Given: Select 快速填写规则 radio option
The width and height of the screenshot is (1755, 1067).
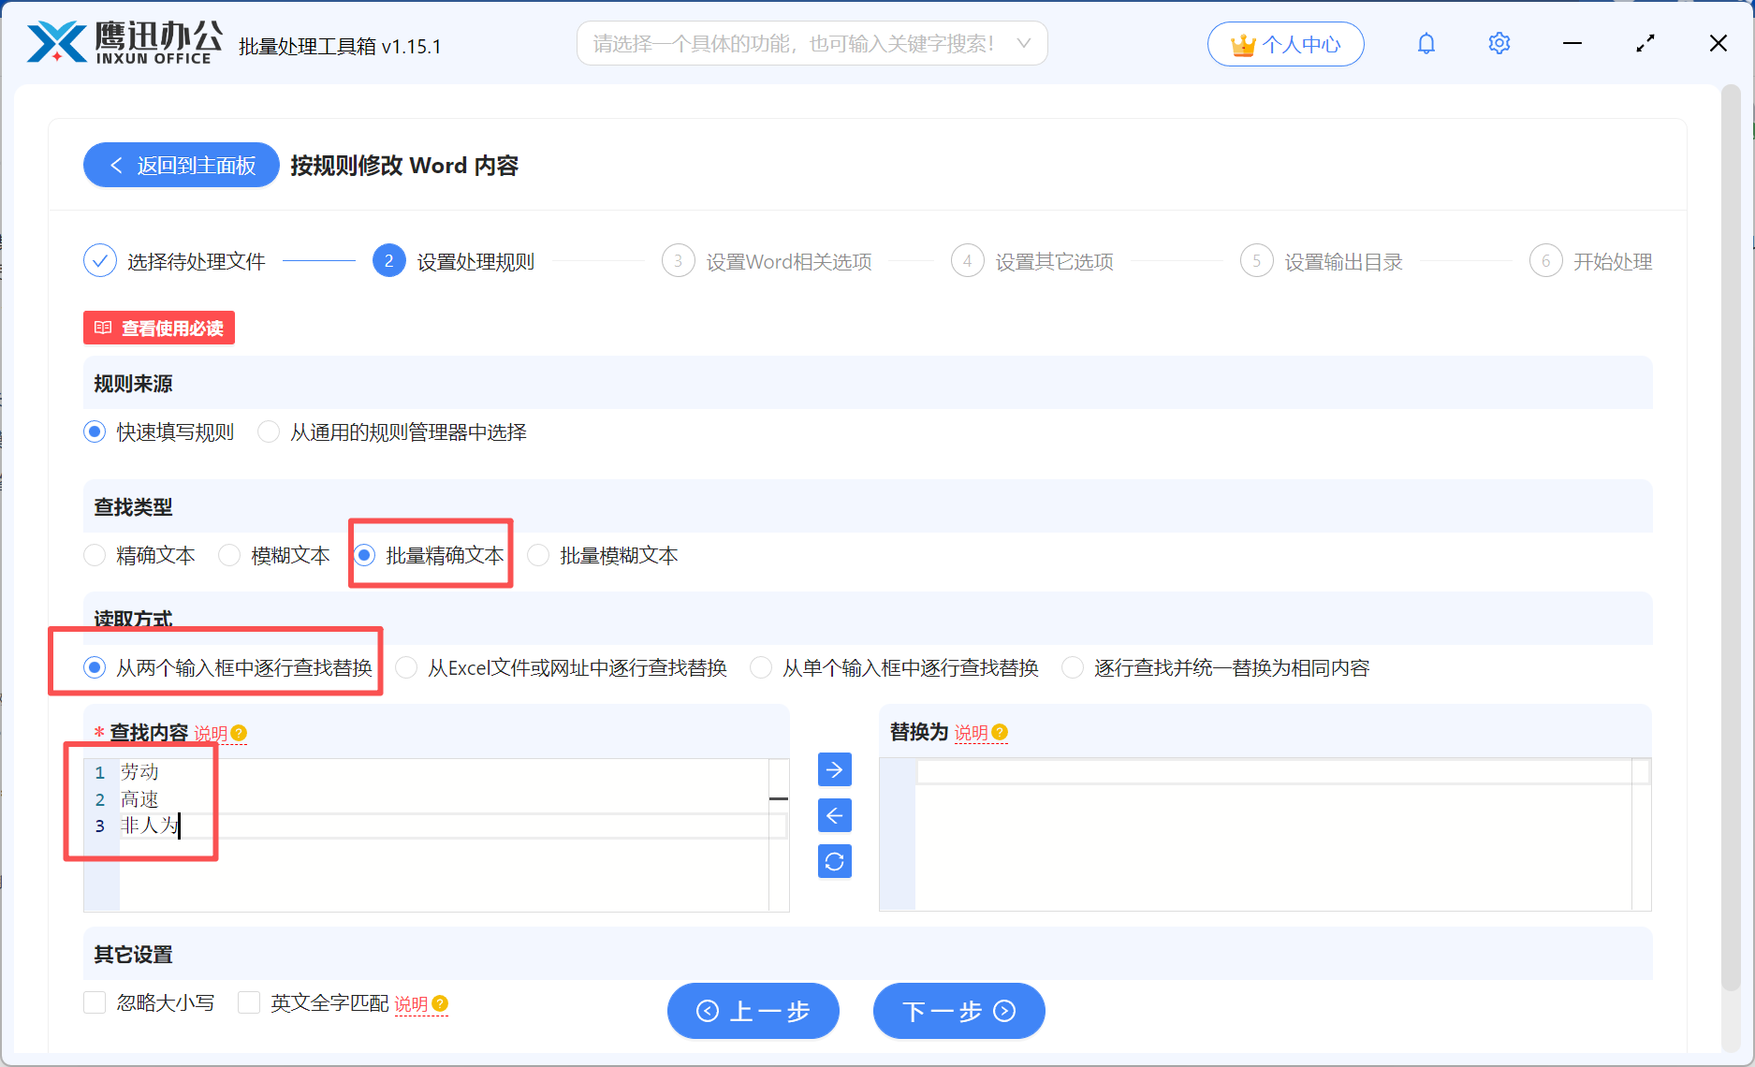Looking at the screenshot, I should (95, 432).
